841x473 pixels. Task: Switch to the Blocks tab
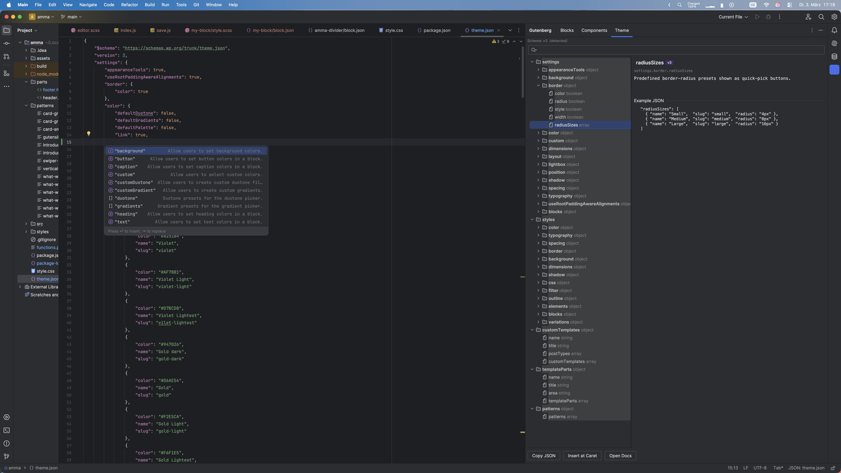(x=567, y=30)
